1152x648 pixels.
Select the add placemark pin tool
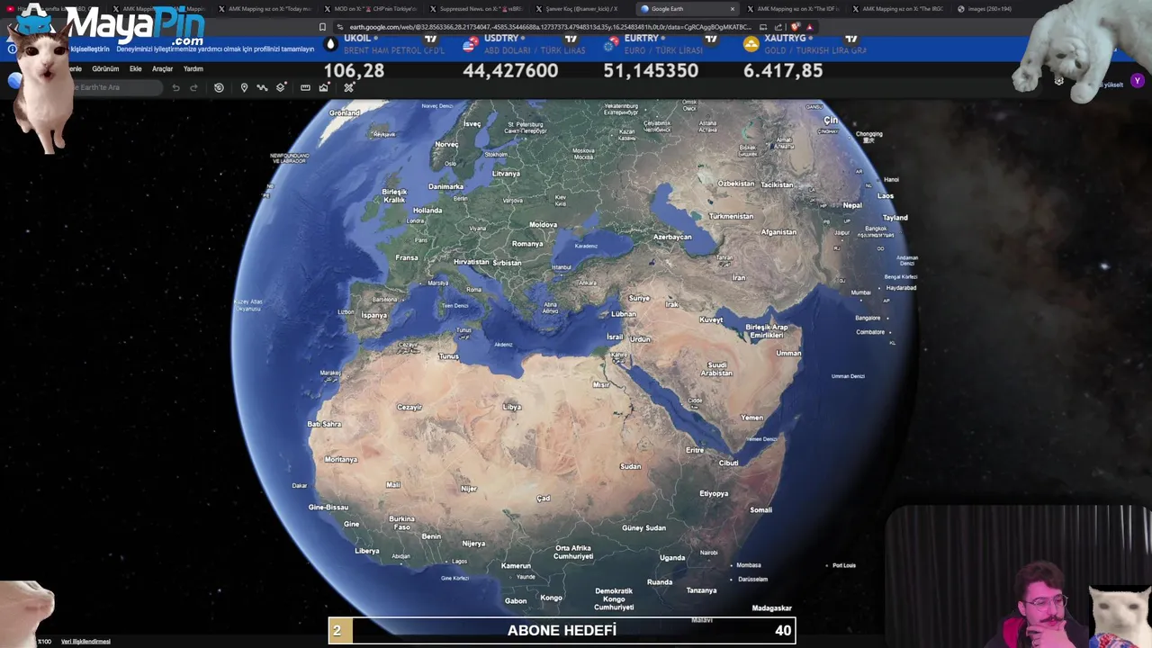[244, 87]
